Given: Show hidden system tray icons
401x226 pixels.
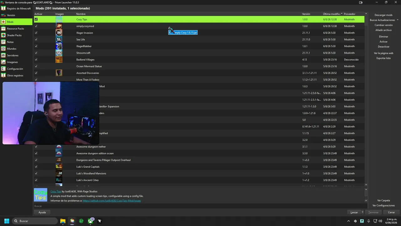Looking at the screenshot, I should pos(348,221).
